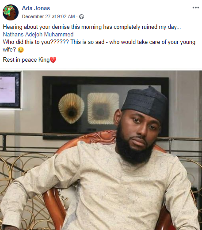202x230 pixels.
Task: Click the dark cap on the man's head
Action: [145, 102]
